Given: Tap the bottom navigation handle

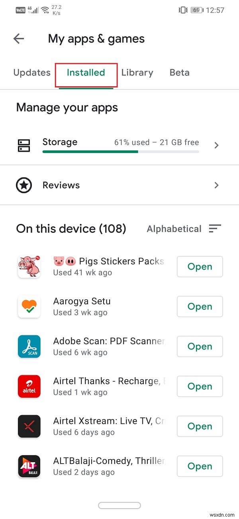Looking at the screenshot, I should coord(119,505).
